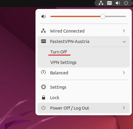Turn Off the FastestVPN-Austria connection
Viewport: 133px width, 129px height.
click(x=59, y=52)
